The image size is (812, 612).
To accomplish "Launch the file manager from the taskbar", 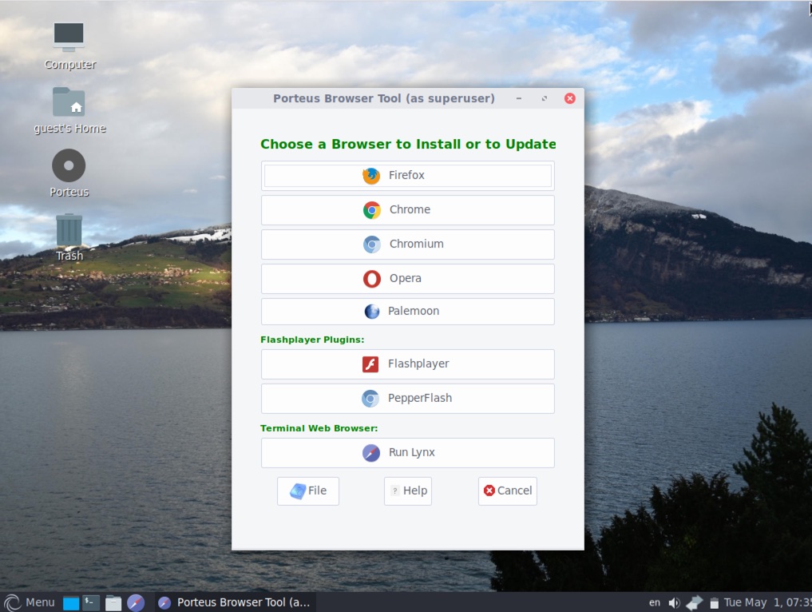I will [x=113, y=602].
